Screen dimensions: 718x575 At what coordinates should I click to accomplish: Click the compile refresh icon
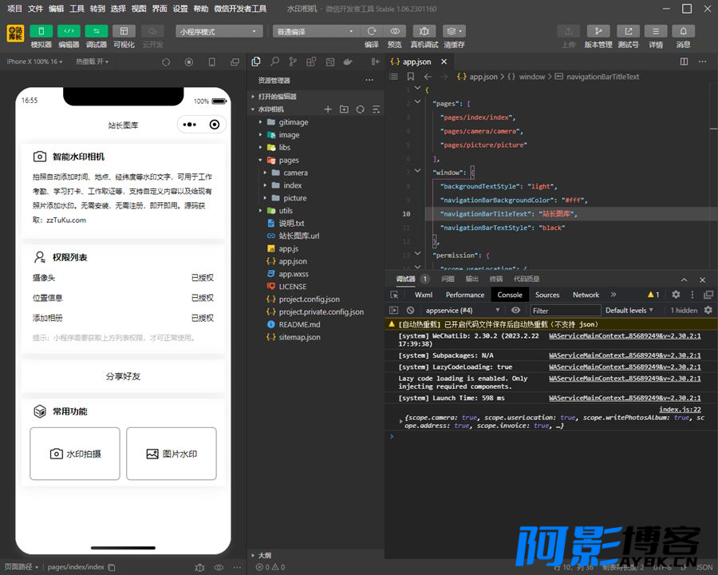tap(371, 31)
